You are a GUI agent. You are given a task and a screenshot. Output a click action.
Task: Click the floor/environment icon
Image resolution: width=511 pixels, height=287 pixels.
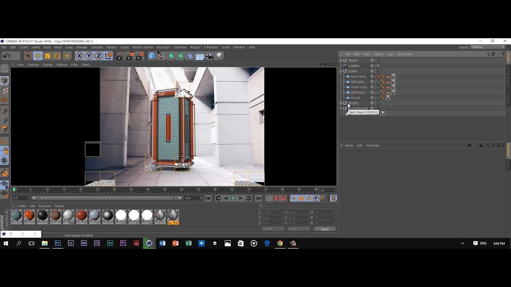200,56
